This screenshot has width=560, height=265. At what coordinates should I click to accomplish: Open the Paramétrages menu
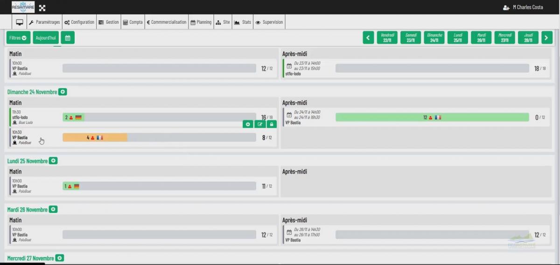tap(44, 22)
